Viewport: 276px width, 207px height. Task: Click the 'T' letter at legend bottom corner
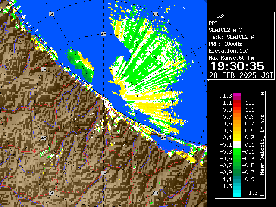[262, 195]
